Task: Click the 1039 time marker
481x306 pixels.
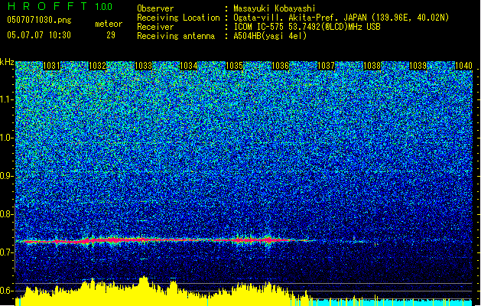Action: tap(418, 66)
